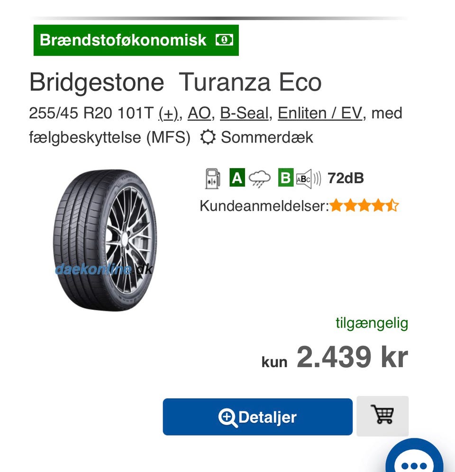Click the green fuel rating A badge
This screenshot has height=472, width=455.
tap(237, 178)
